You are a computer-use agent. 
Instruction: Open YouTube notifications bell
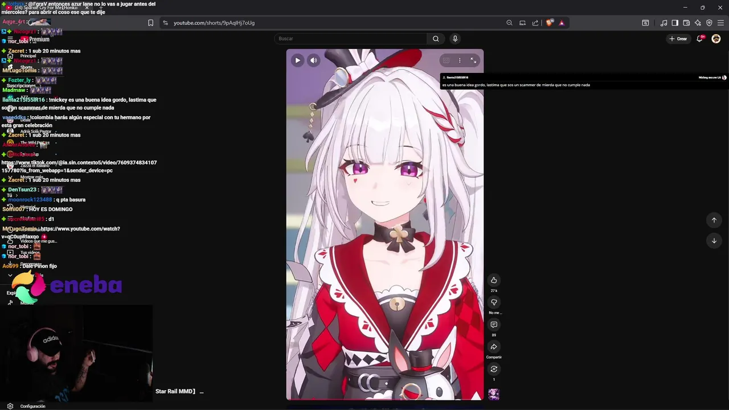(699, 39)
